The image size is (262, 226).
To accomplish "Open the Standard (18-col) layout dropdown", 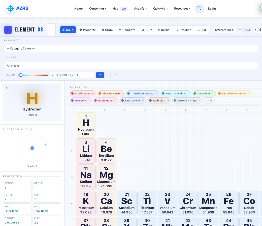I will (224, 30).
